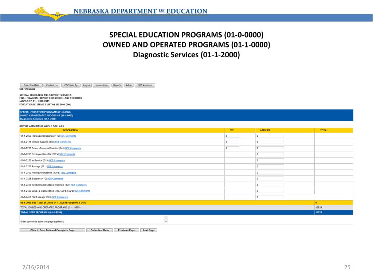This screenshot has width=373, height=280.
Task: Click the Amount field for Clerical Salaries
Action: pos(270,142)
